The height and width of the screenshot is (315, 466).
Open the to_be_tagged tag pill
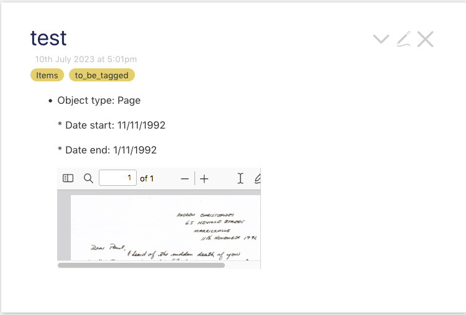click(102, 75)
